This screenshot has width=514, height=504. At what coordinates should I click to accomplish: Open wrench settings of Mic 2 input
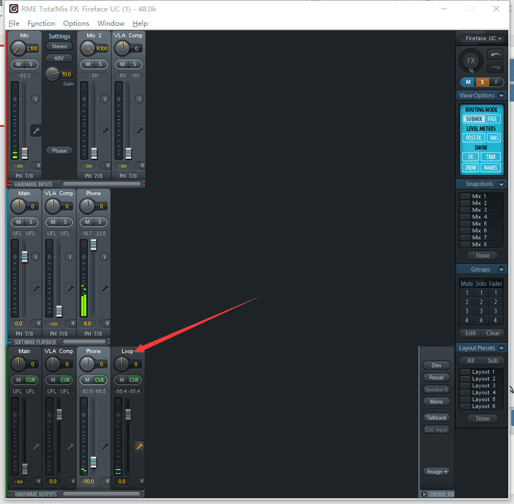[105, 131]
